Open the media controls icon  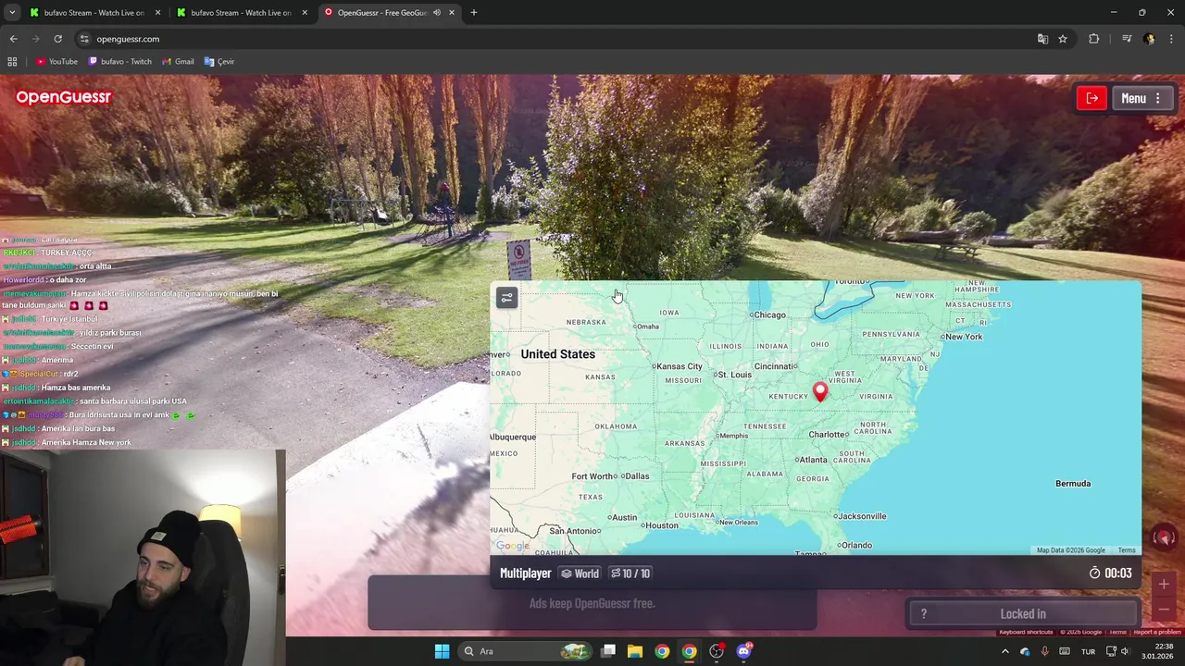[1127, 39]
